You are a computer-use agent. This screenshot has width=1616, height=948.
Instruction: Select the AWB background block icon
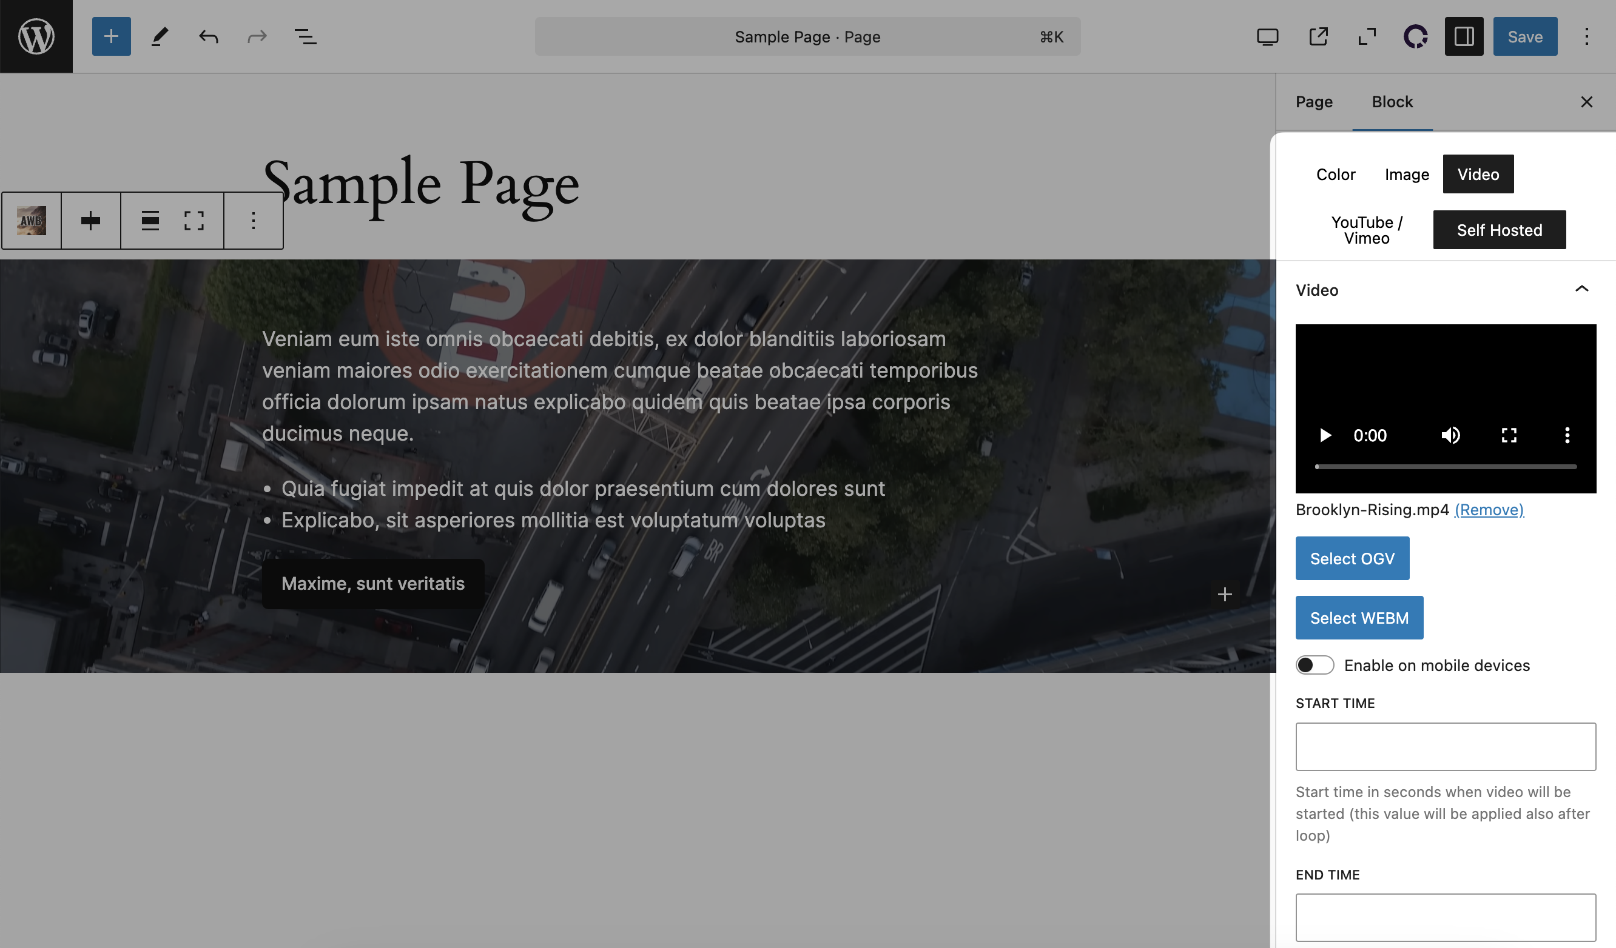pyautogui.click(x=30, y=221)
